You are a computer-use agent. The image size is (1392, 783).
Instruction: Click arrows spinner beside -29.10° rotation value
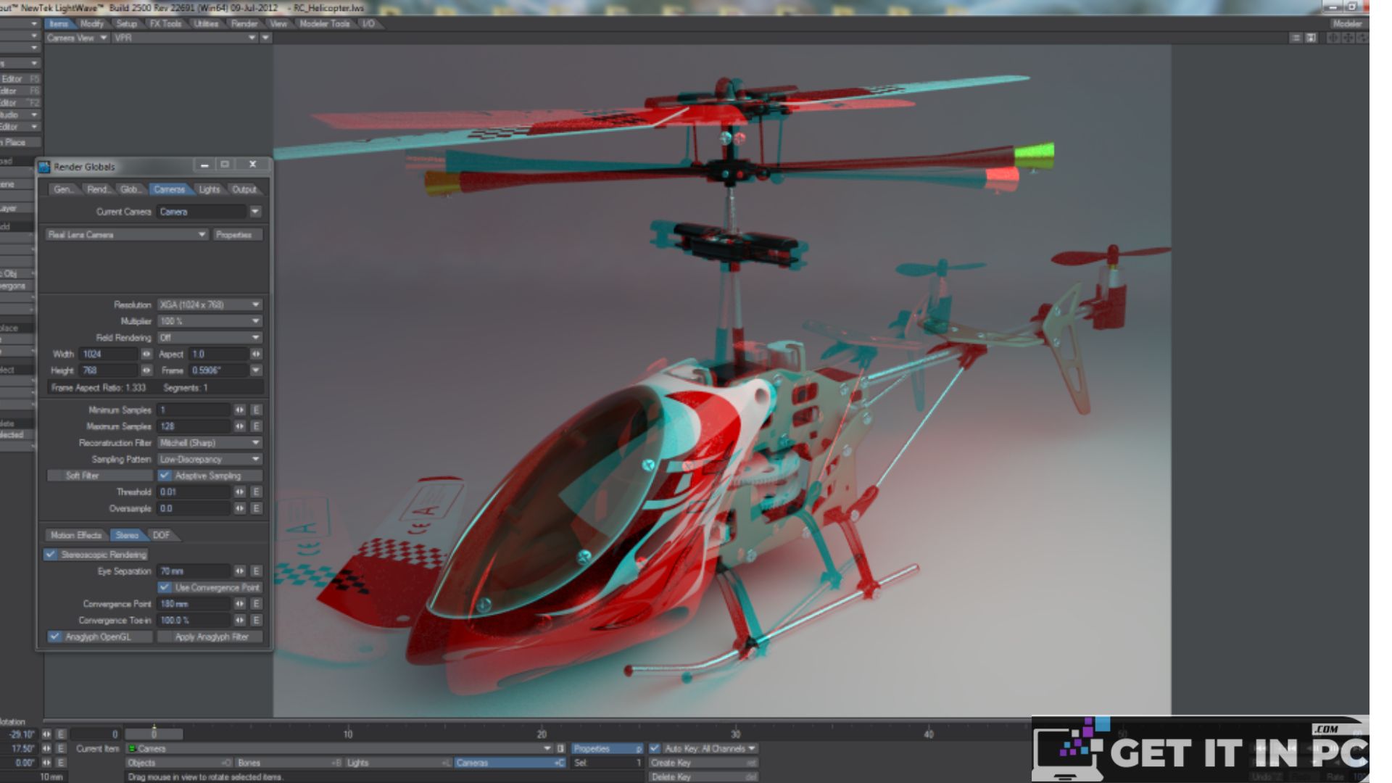click(x=47, y=734)
